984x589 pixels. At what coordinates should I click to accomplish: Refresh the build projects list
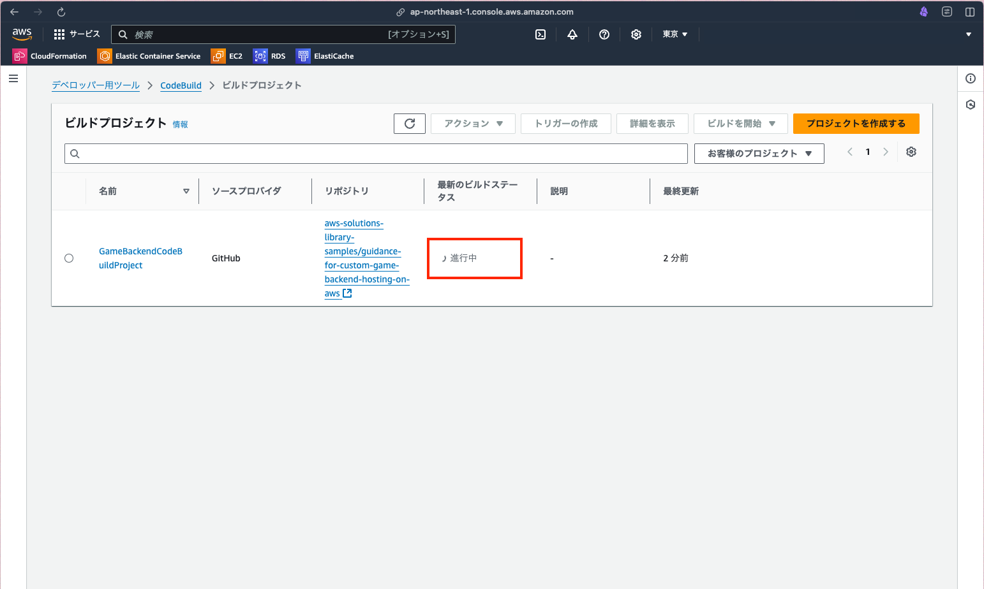[x=410, y=124]
